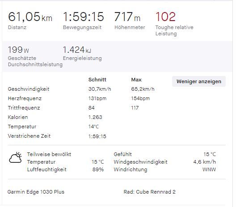Click the Geschwindigkeit row label
Viewport: 236px width, 207px height.
pyautogui.click(x=29, y=89)
